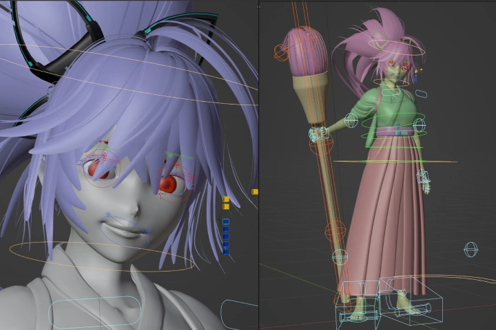Select the blue mouth ellipse control in close-up view
This screenshot has height=330, width=496.
pyautogui.click(x=124, y=232)
